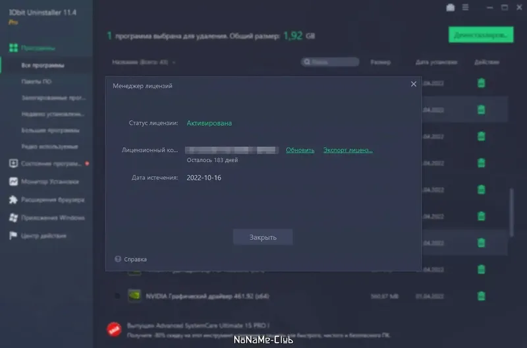Click the green Деинсталлировать button

[481, 35]
